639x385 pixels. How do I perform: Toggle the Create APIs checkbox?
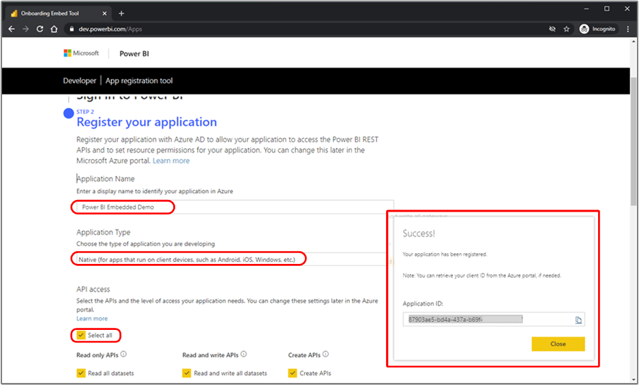(x=292, y=373)
